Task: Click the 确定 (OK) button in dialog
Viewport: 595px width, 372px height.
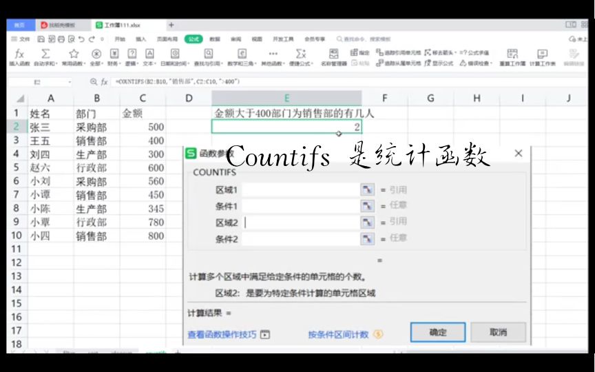Action: click(x=438, y=333)
